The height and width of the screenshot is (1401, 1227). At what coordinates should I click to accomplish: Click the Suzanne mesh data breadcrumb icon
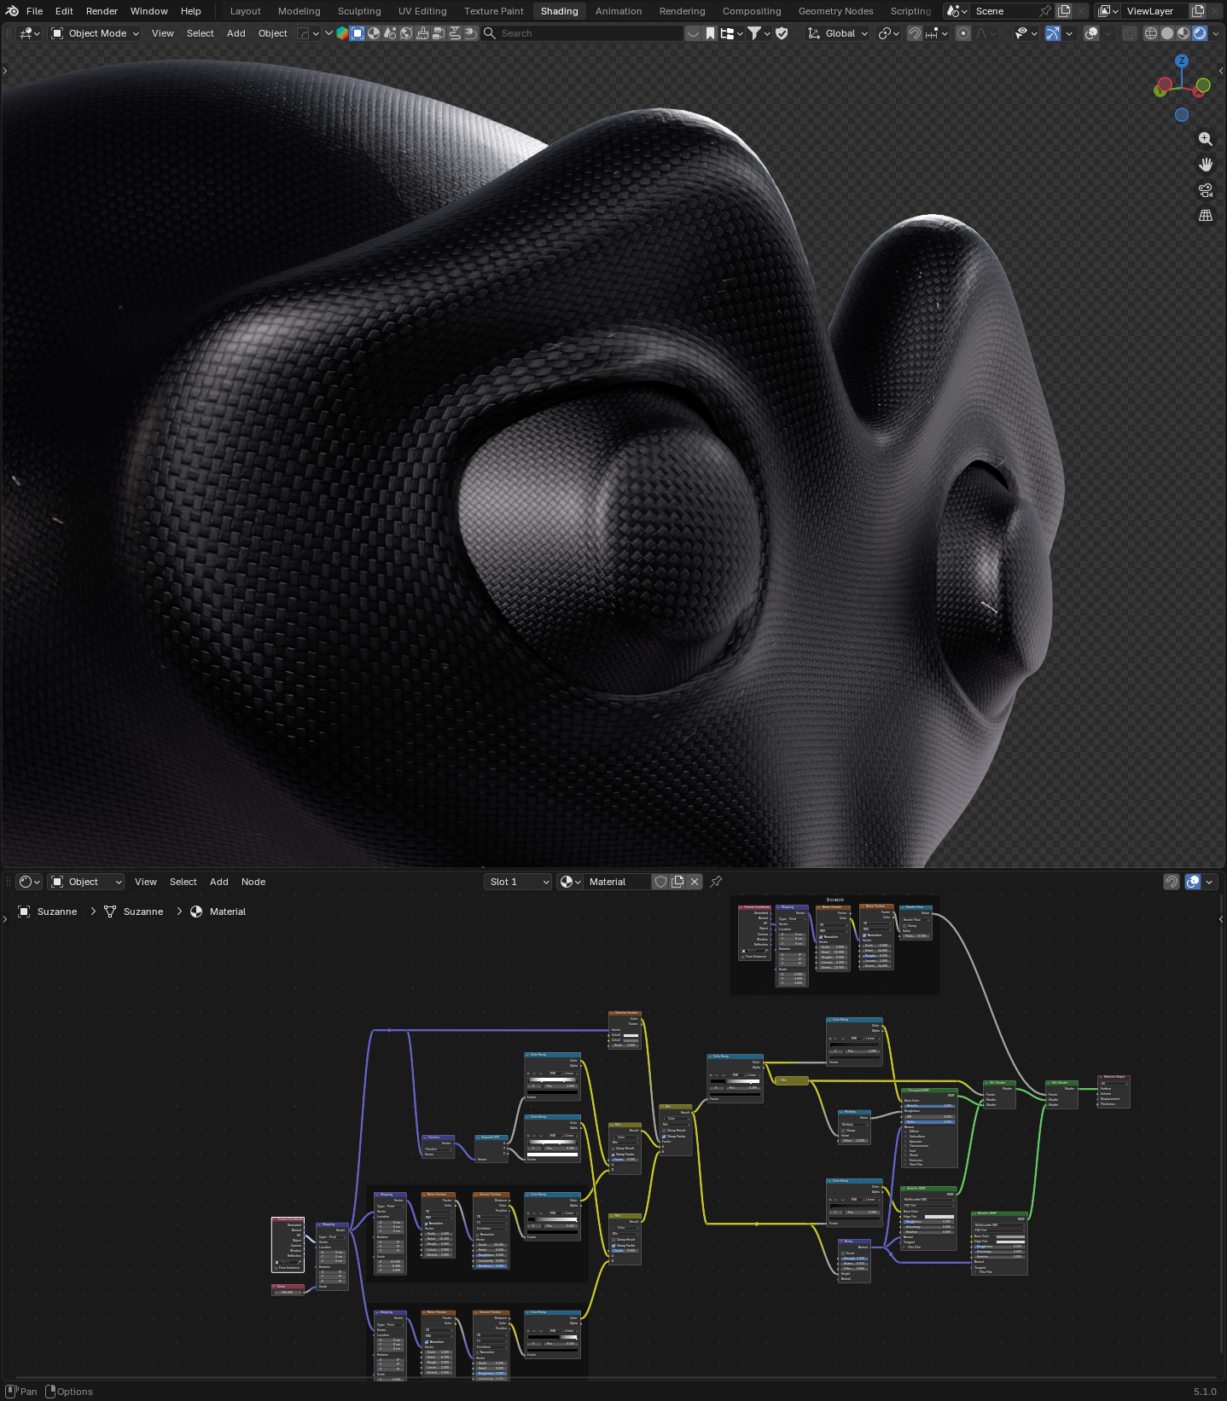[x=110, y=912]
